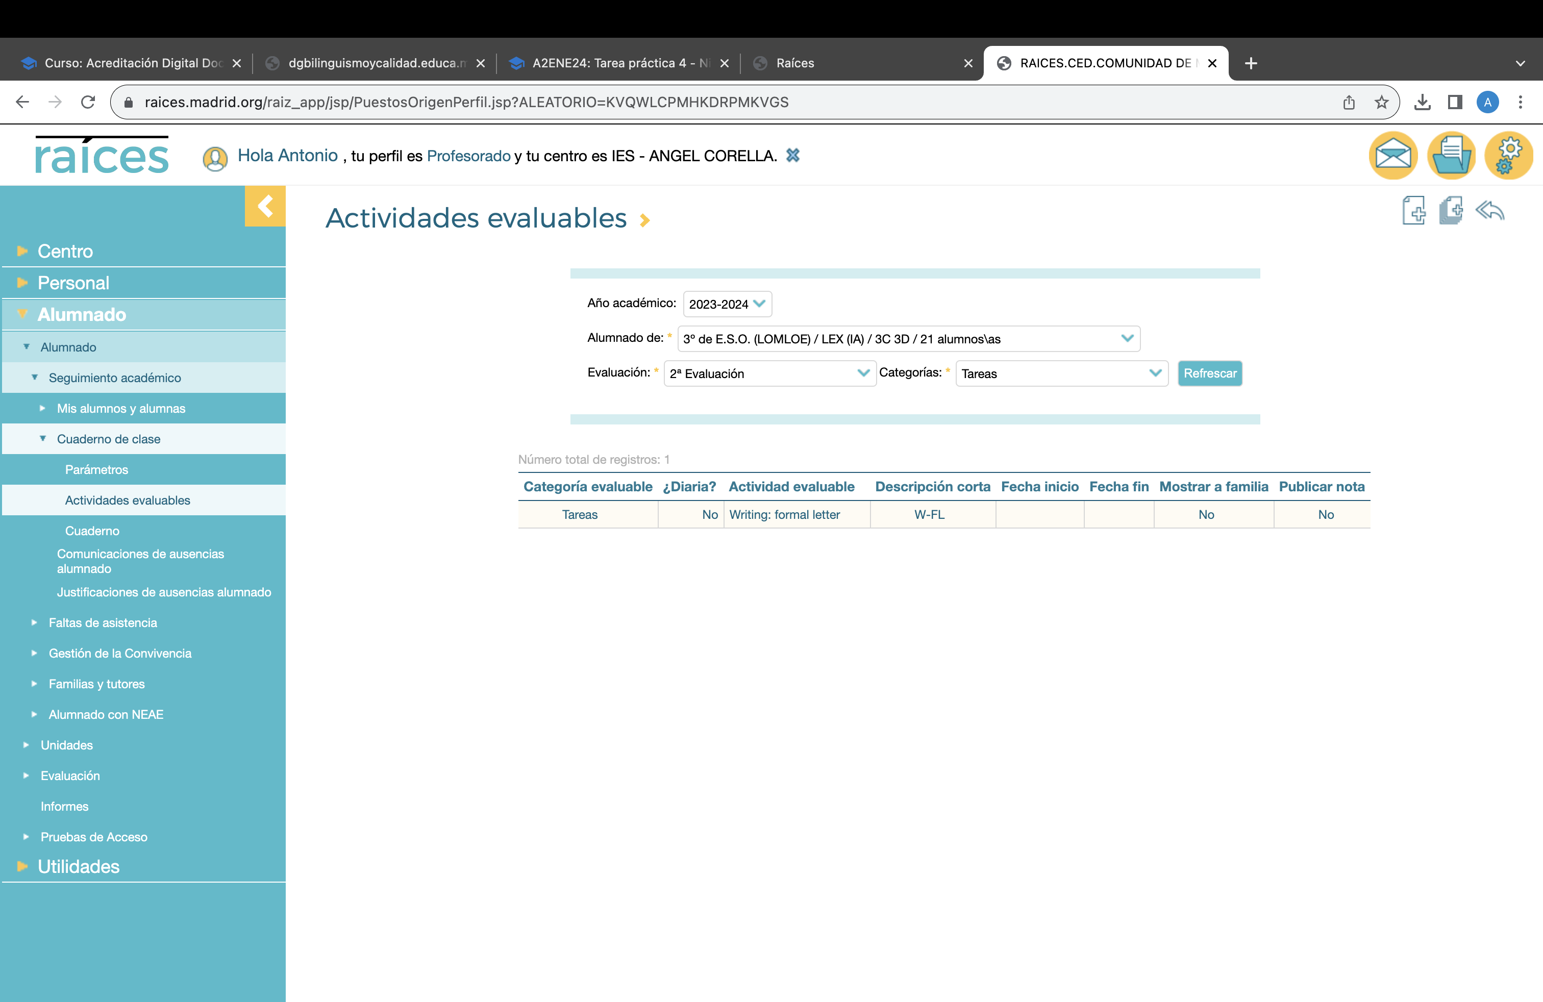Open the Writing: formal letter row
The width and height of the screenshot is (1543, 1002).
click(784, 515)
